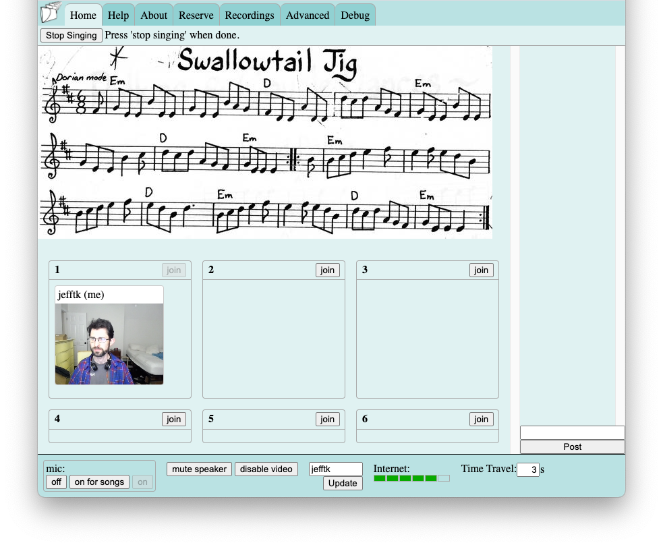663x547 pixels.
Task: Turn the mic off
Action: tap(56, 482)
